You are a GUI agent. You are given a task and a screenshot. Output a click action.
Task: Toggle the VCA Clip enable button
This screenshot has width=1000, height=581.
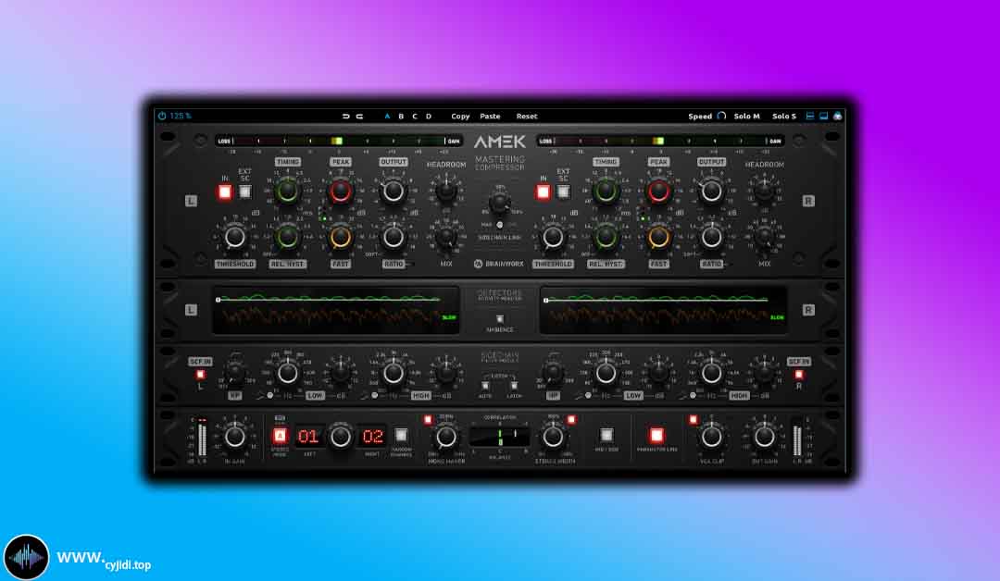point(694,419)
